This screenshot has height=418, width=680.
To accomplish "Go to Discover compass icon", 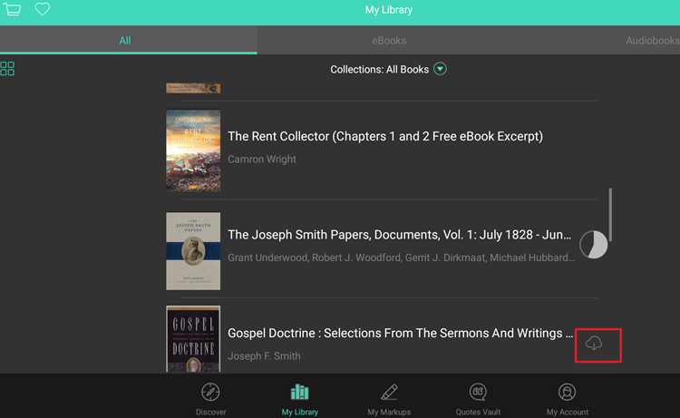I will (210, 392).
